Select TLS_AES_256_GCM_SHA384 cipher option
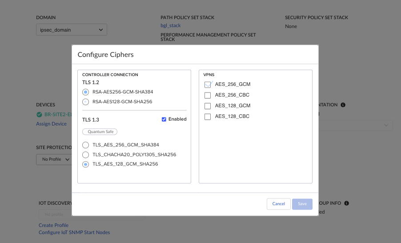 click(x=86, y=145)
